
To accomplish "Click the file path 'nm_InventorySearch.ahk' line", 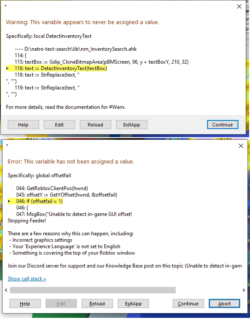I will click(76, 49).
